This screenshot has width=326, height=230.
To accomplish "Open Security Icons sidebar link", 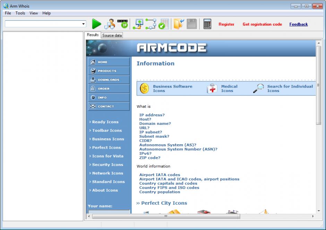I will point(108,165).
